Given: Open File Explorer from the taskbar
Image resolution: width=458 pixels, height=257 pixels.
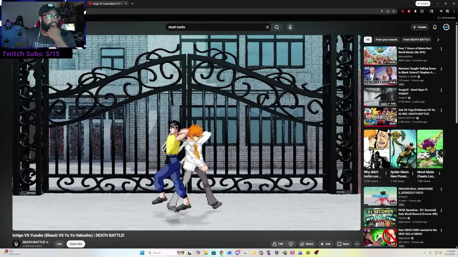Looking at the screenshot, I should tap(206, 253).
